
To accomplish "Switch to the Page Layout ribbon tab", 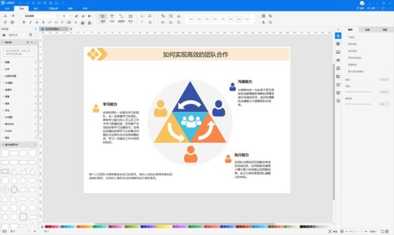I will click(53, 9).
